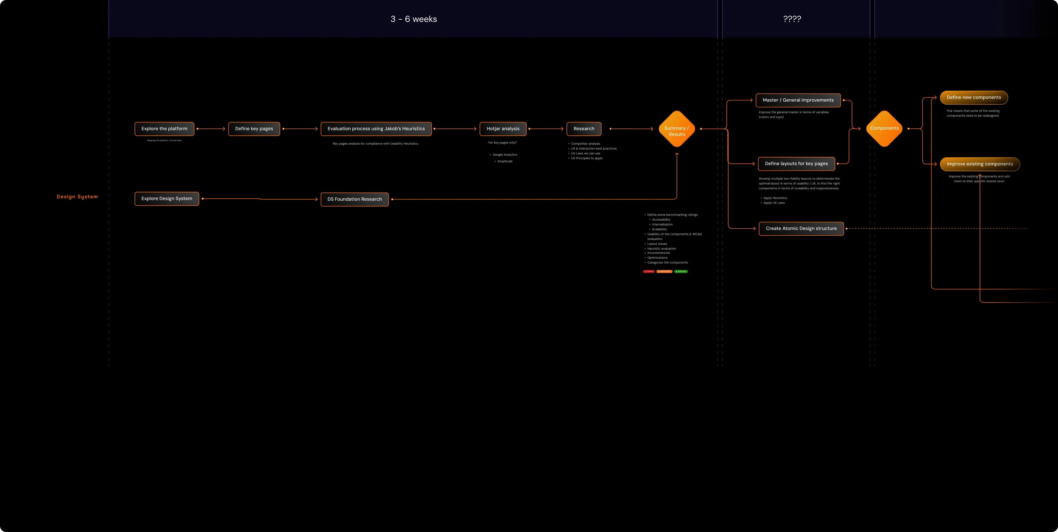Click the orange Summary / Results diamond
This screenshot has width=1058, height=532.
click(676, 129)
